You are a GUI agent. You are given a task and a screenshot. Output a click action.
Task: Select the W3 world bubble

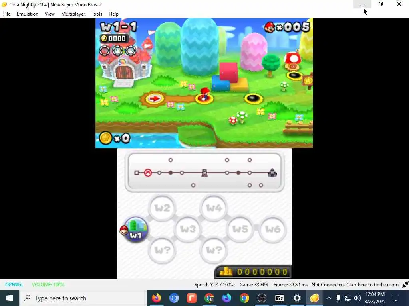click(188, 229)
